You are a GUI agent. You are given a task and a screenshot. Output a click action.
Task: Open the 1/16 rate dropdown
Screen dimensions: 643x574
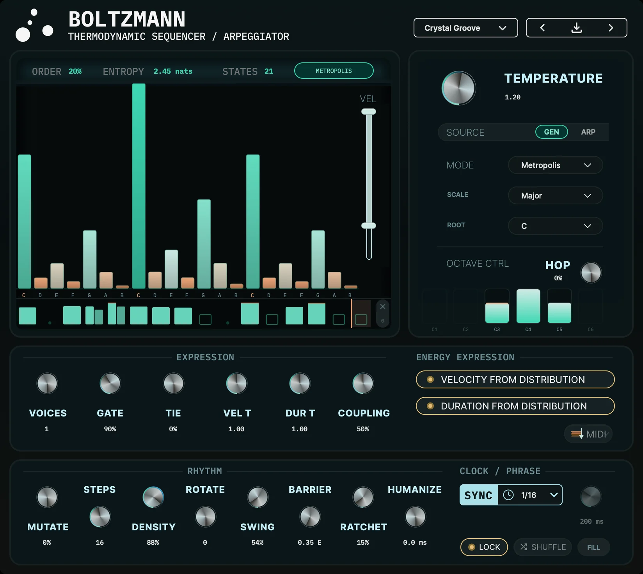(x=530, y=495)
